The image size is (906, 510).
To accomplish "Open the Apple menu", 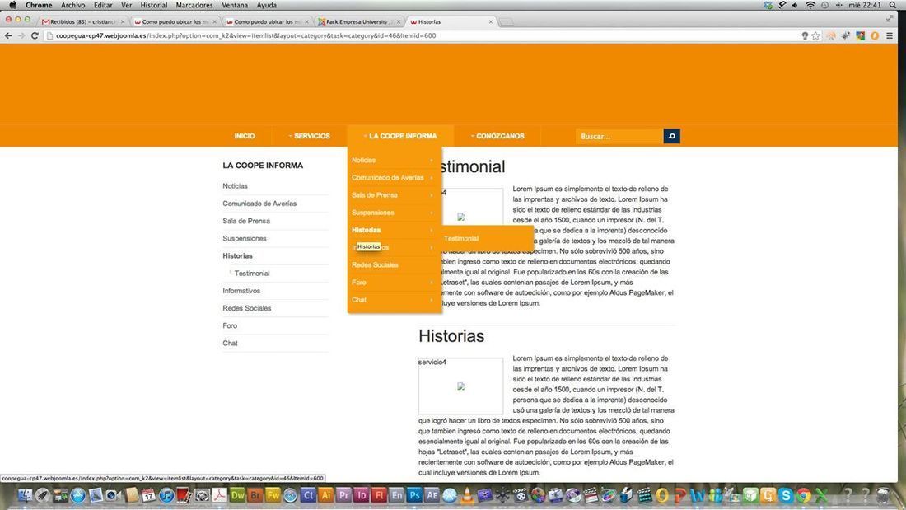I will 12,5.
